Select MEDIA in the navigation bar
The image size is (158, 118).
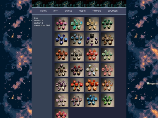pyautogui.click(x=82, y=11)
